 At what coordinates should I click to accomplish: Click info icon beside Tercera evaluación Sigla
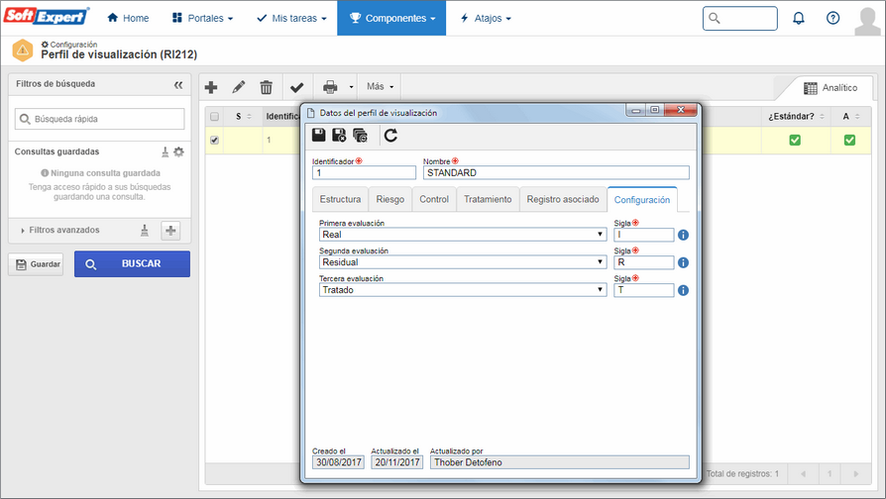click(x=683, y=290)
